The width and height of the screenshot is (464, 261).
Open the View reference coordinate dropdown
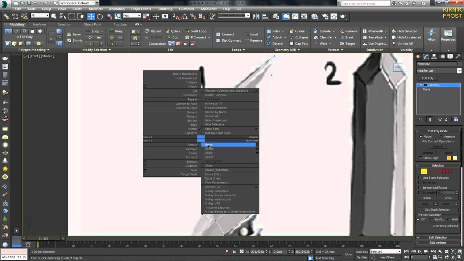point(132,16)
